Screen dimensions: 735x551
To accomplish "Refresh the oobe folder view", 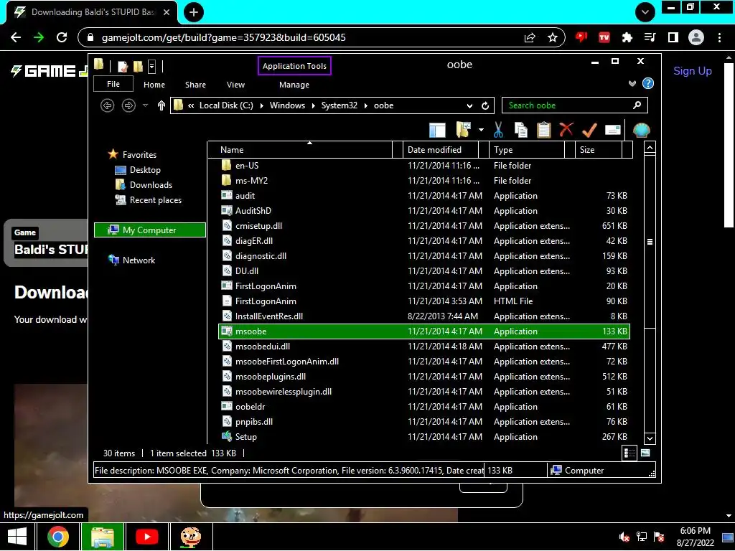I will 485,105.
